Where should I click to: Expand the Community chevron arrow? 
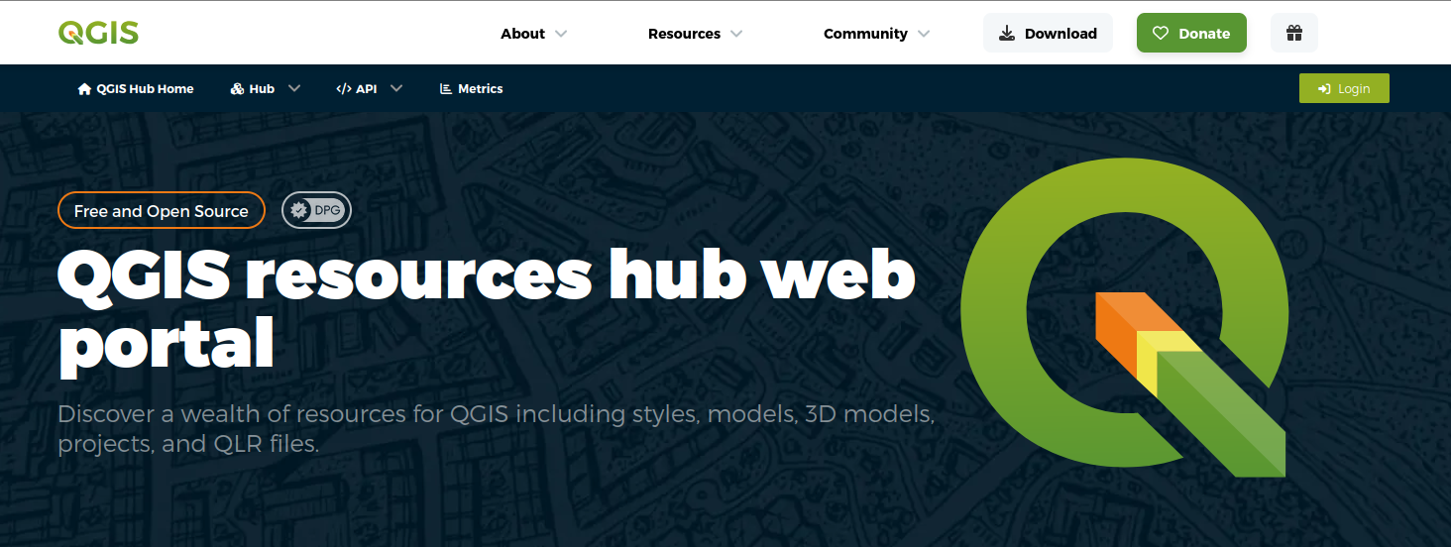click(x=924, y=34)
